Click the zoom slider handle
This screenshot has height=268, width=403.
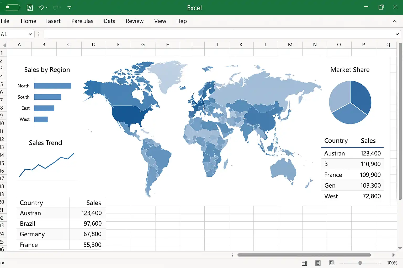click(x=360, y=263)
